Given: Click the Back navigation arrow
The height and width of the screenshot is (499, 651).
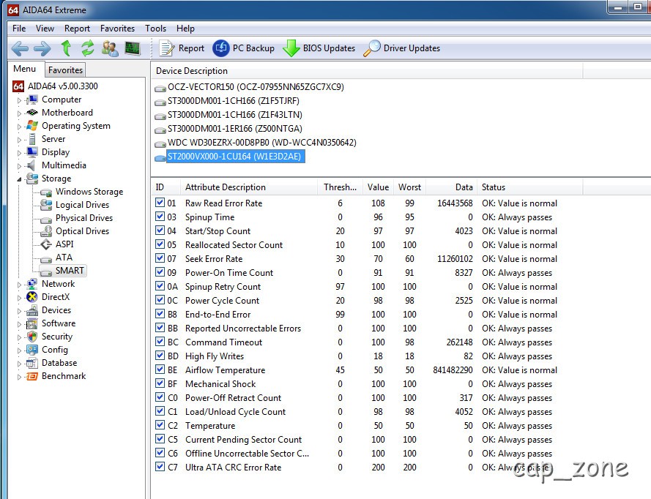Looking at the screenshot, I should [x=20, y=48].
